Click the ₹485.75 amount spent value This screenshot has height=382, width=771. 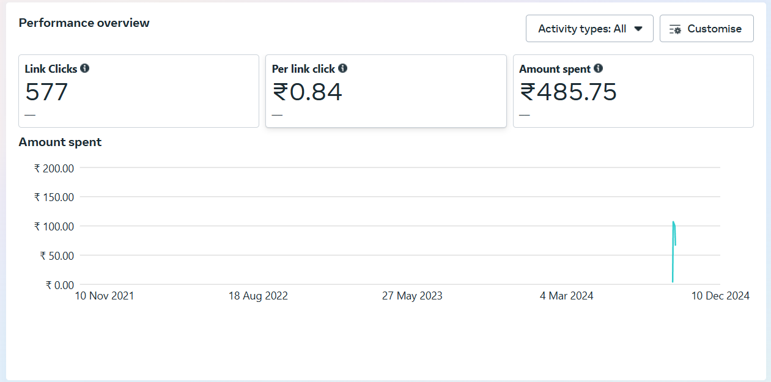pyautogui.click(x=569, y=92)
